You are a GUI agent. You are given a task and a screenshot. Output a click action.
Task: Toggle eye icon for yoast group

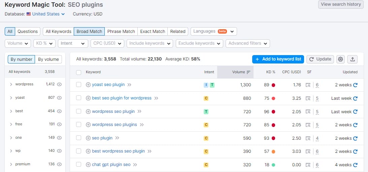pos(59,97)
